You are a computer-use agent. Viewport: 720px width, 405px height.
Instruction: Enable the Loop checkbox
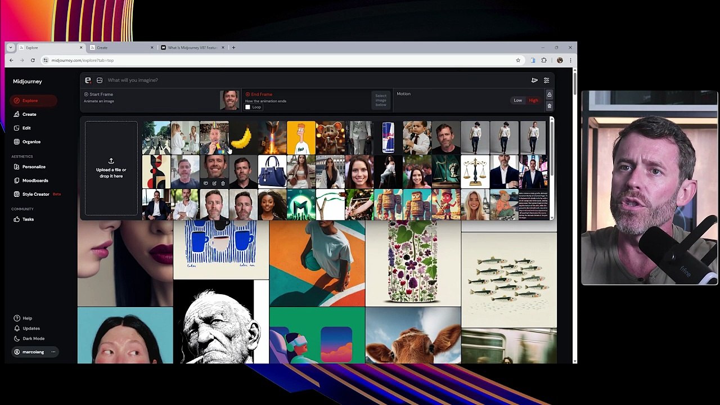(x=247, y=107)
